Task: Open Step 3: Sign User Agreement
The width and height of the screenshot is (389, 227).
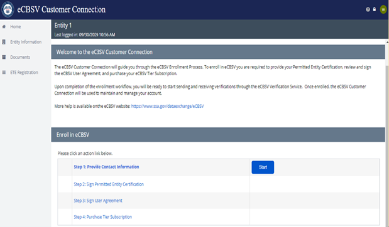Action: (x=98, y=201)
